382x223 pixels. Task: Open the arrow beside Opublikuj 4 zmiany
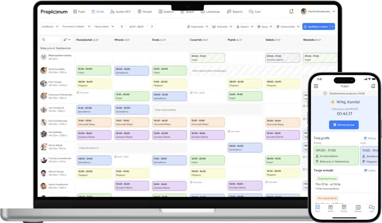332,26
